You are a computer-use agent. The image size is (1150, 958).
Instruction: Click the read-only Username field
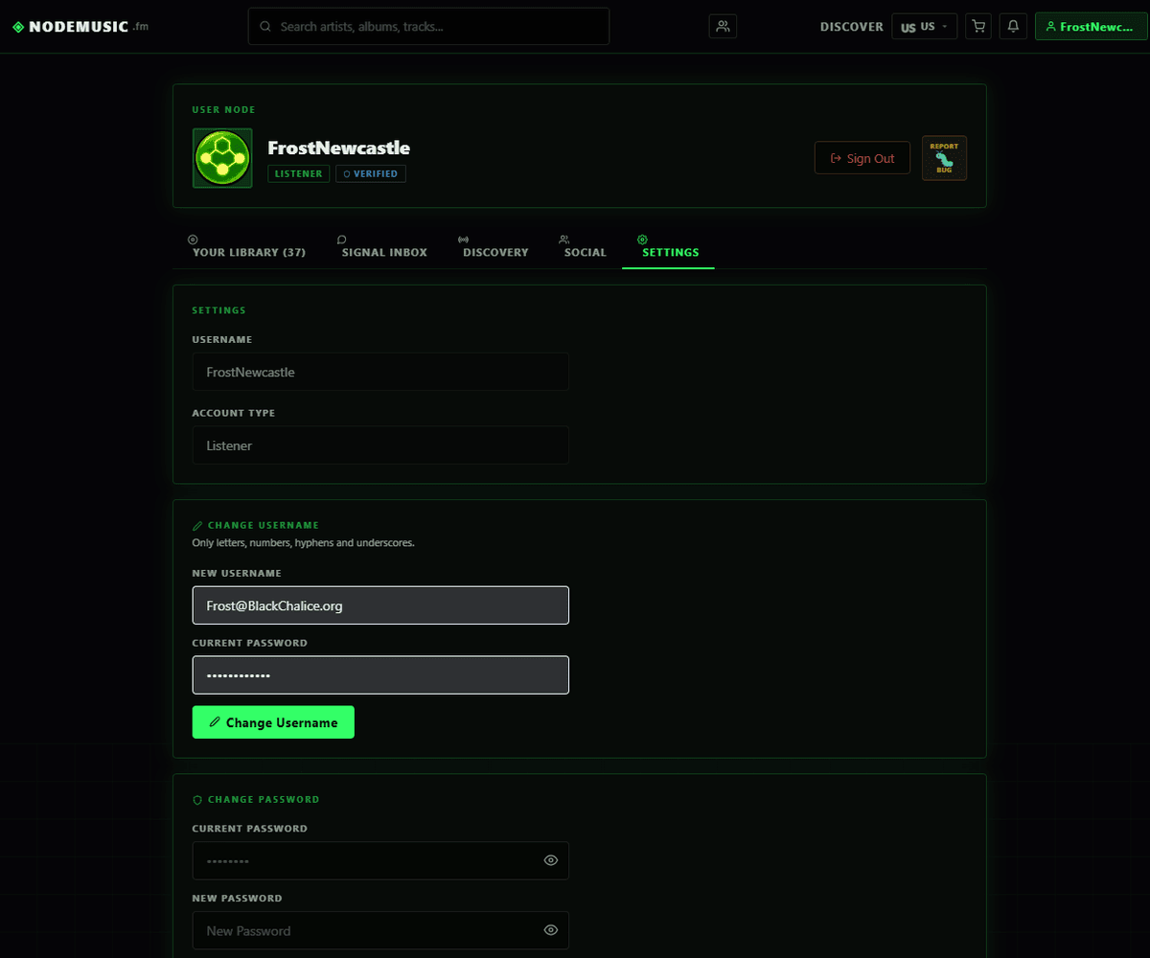(380, 372)
